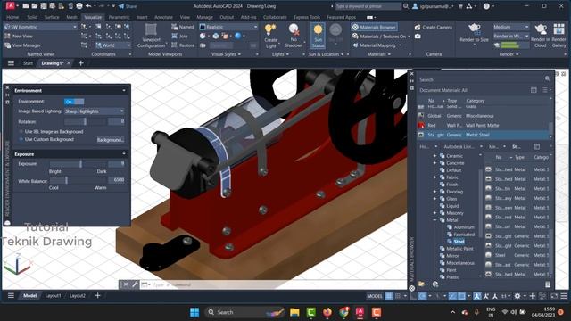Open the SW Isometric view dropdown
The width and height of the screenshot is (571, 321).
[41, 27]
